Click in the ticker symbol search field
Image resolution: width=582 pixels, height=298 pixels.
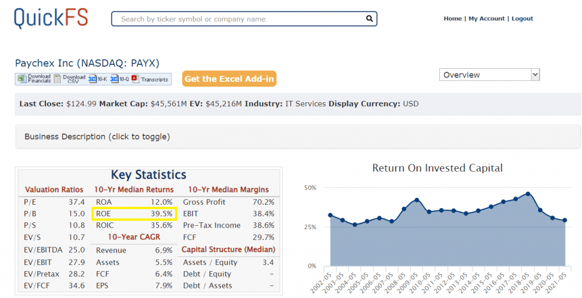239,19
